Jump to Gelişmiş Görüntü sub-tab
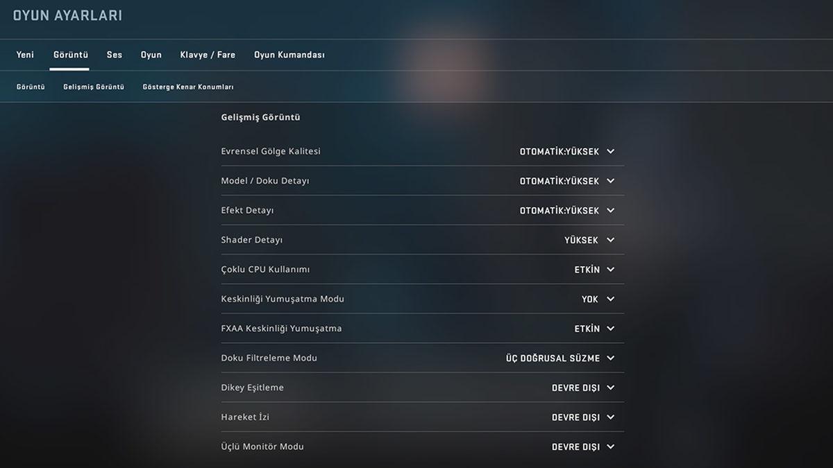This screenshot has height=468, width=833. [x=94, y=87]
